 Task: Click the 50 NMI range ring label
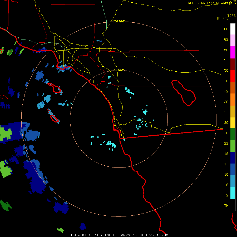(119, 70)
